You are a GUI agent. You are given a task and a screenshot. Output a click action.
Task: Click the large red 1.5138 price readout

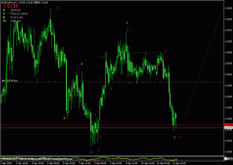[10, 6]
